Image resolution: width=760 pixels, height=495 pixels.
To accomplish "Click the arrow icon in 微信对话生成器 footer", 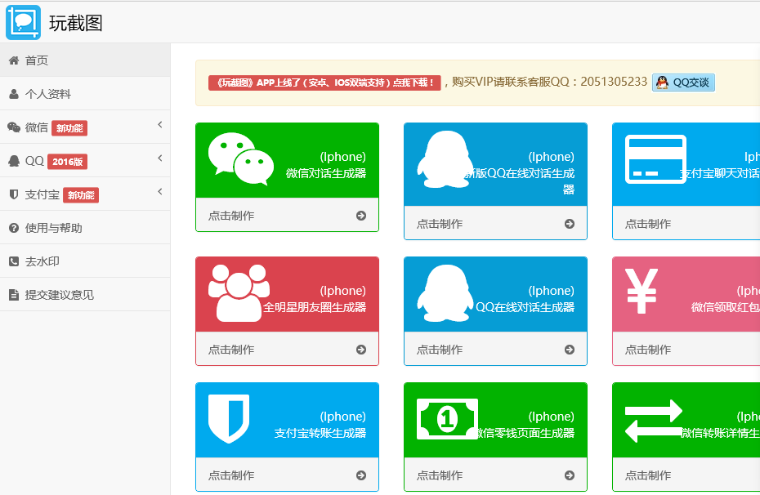I will click(361, 216).
